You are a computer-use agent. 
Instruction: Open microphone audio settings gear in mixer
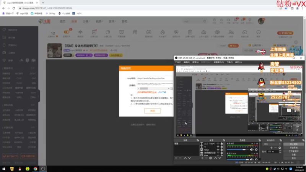[256, 159]
